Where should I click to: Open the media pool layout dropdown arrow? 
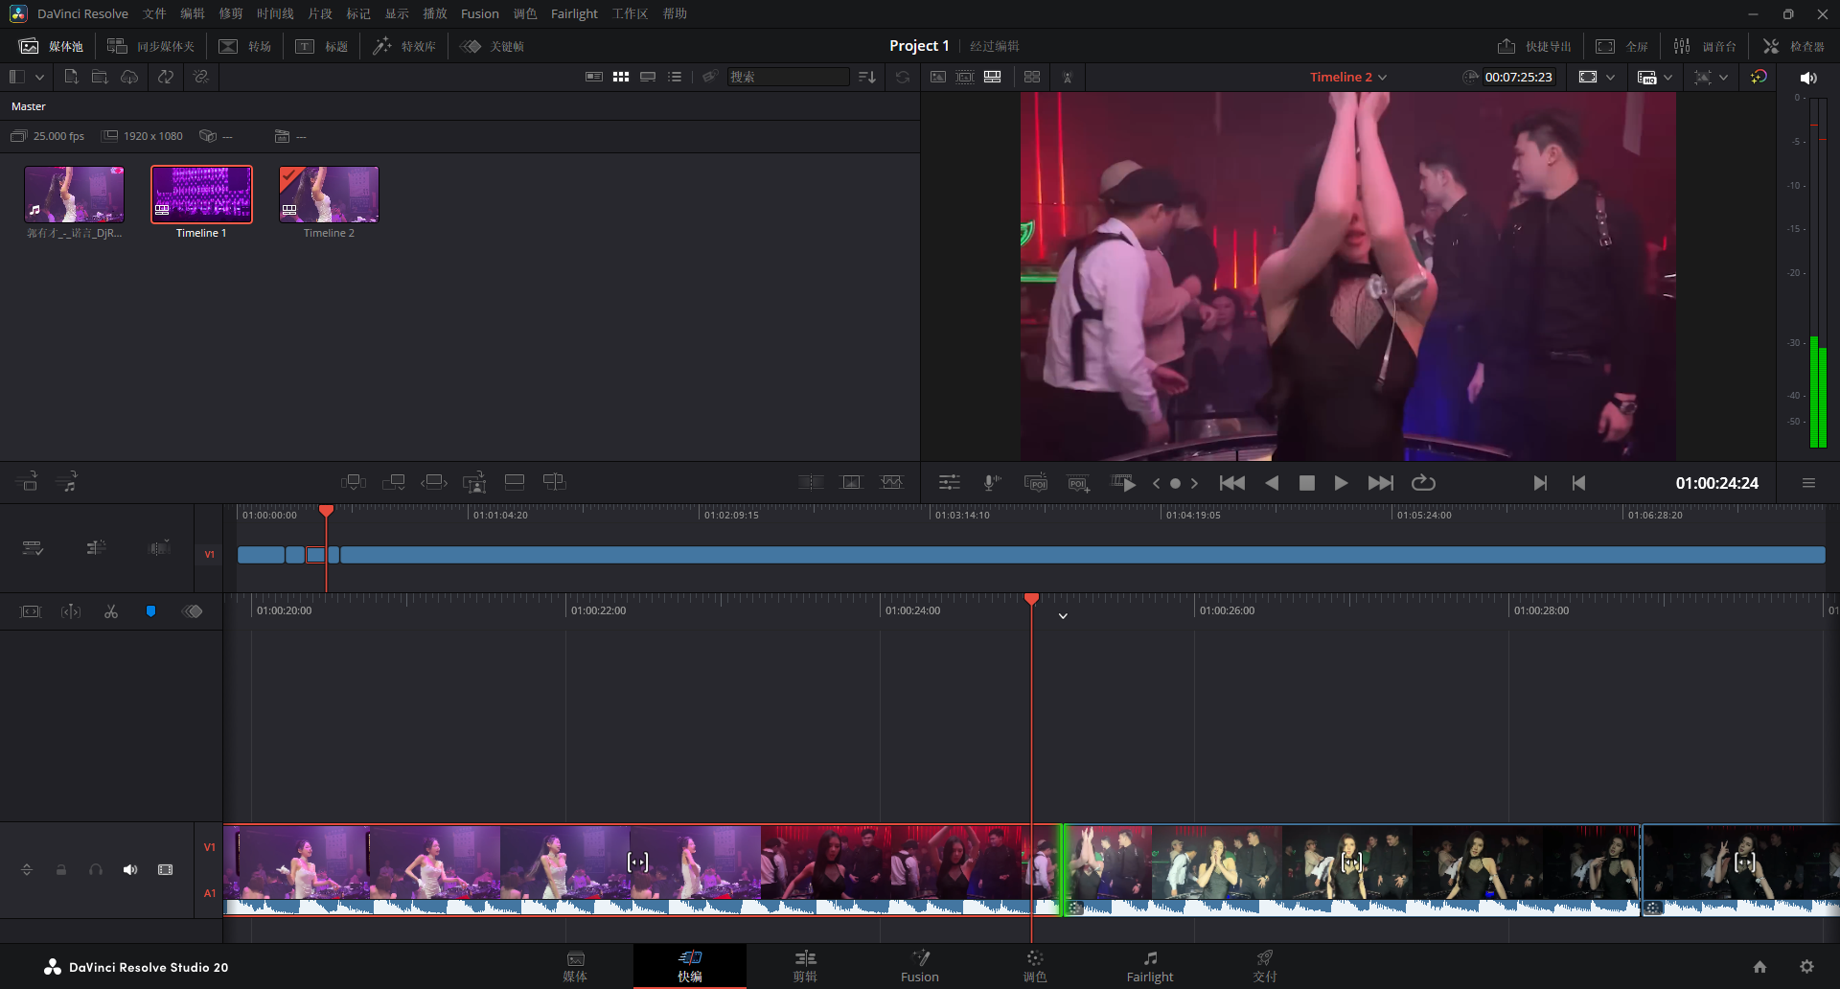coord(39,77)
